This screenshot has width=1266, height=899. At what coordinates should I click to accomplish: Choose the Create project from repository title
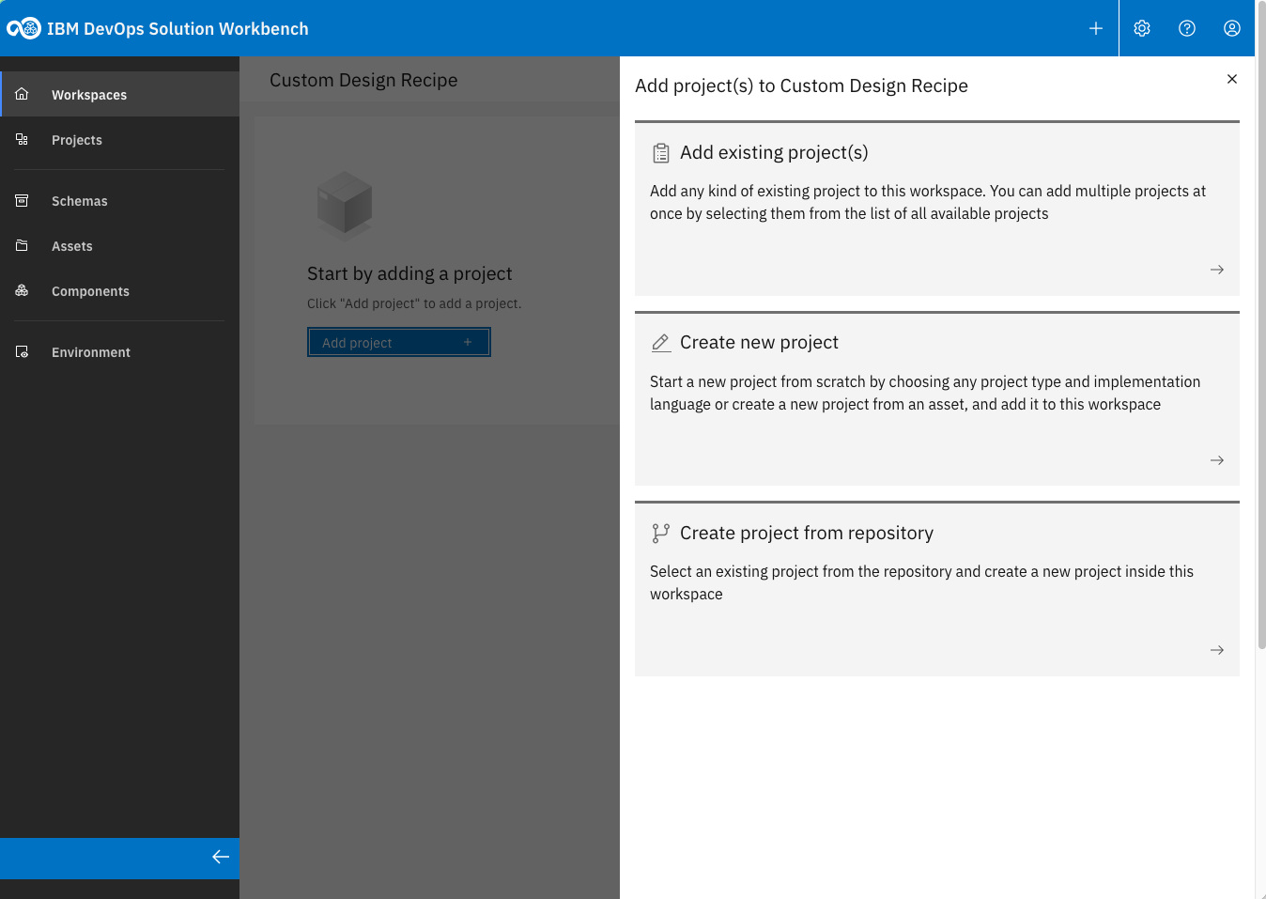tap(807, 533)
